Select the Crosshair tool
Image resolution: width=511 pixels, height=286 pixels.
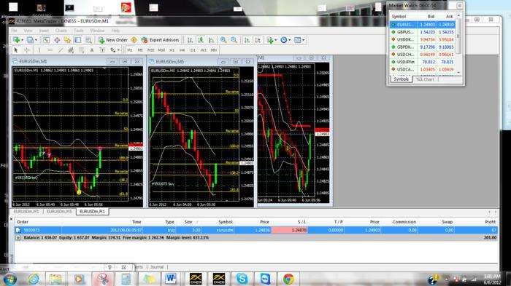[27, 50]
